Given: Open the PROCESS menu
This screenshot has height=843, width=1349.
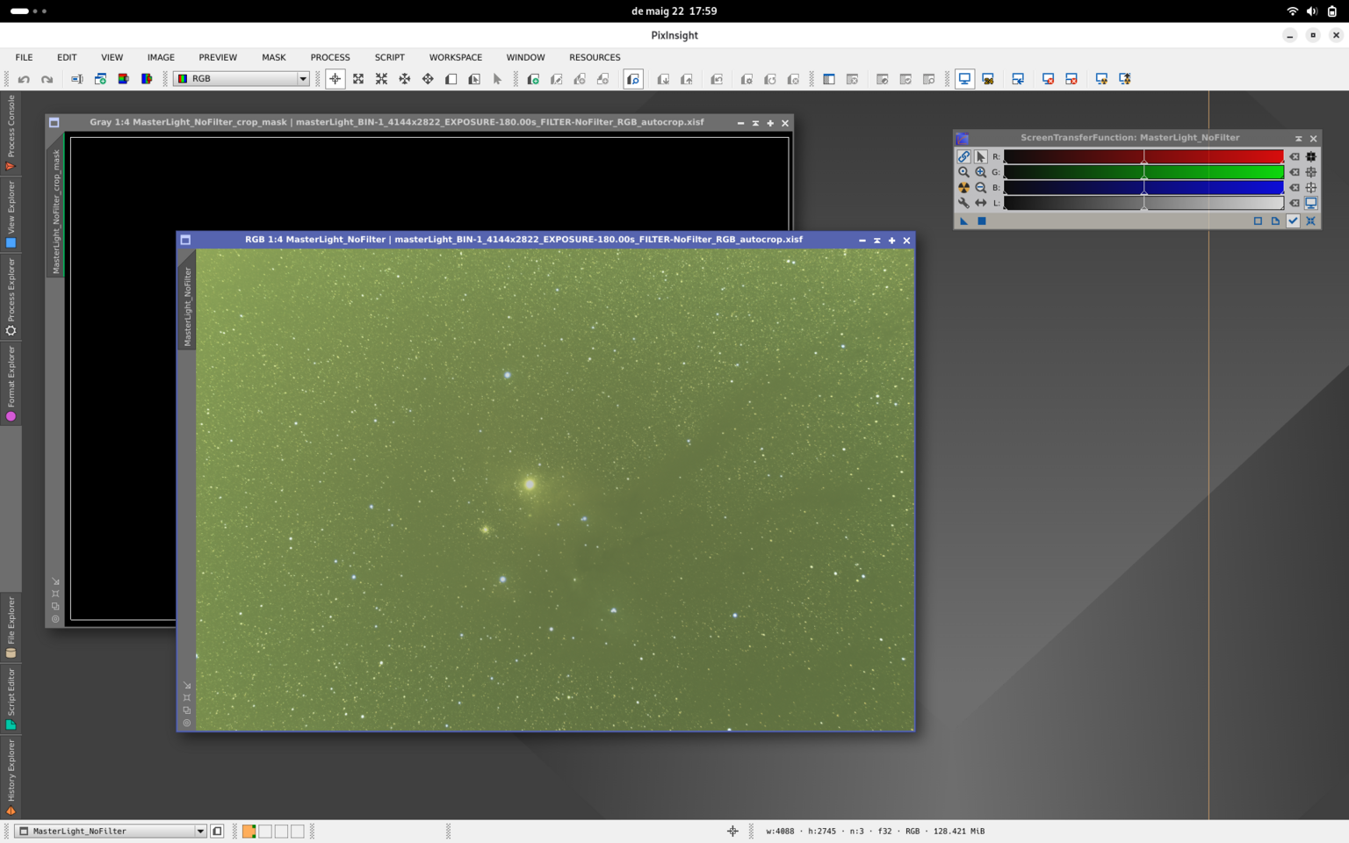Looking at the screenshot, I should click(x=330, y=57).
